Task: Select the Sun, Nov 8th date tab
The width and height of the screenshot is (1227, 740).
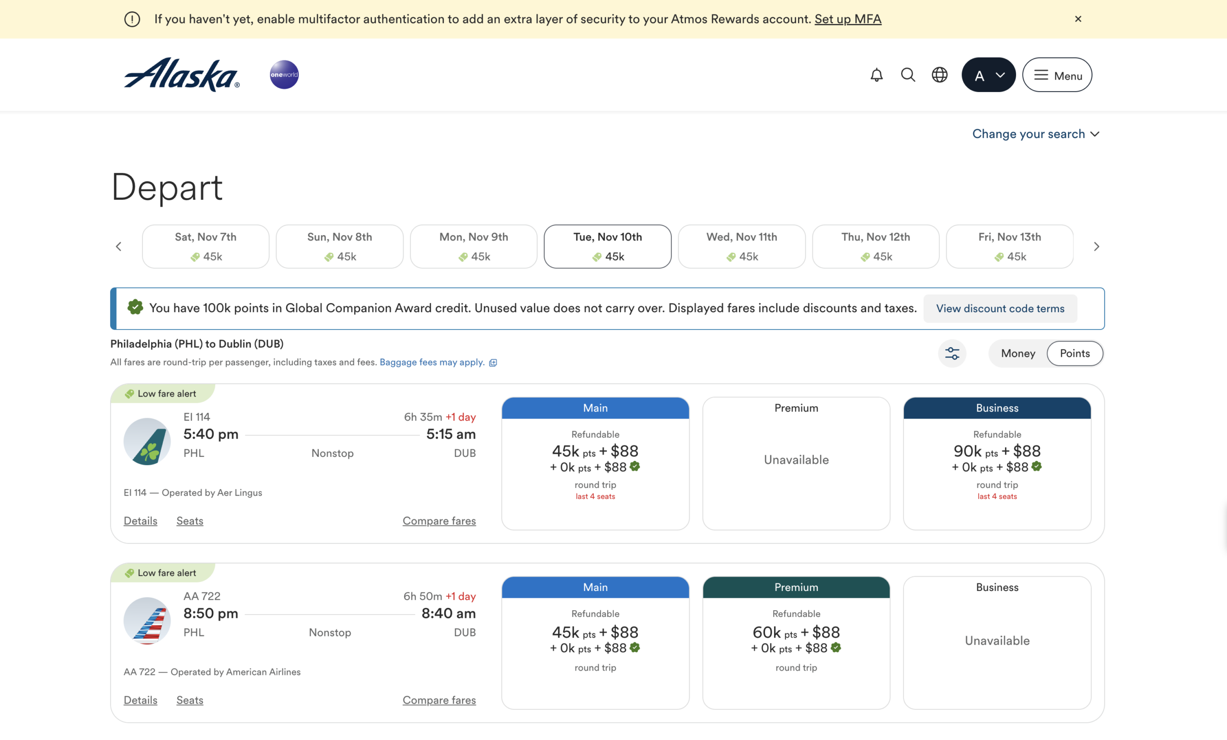Action: pyautogui.click(x=340, y=246)
